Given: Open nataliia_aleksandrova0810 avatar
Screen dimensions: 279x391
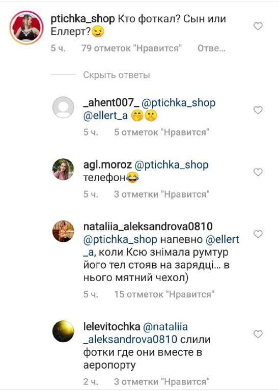Looking at the screenshot, I should click(63, 231).
